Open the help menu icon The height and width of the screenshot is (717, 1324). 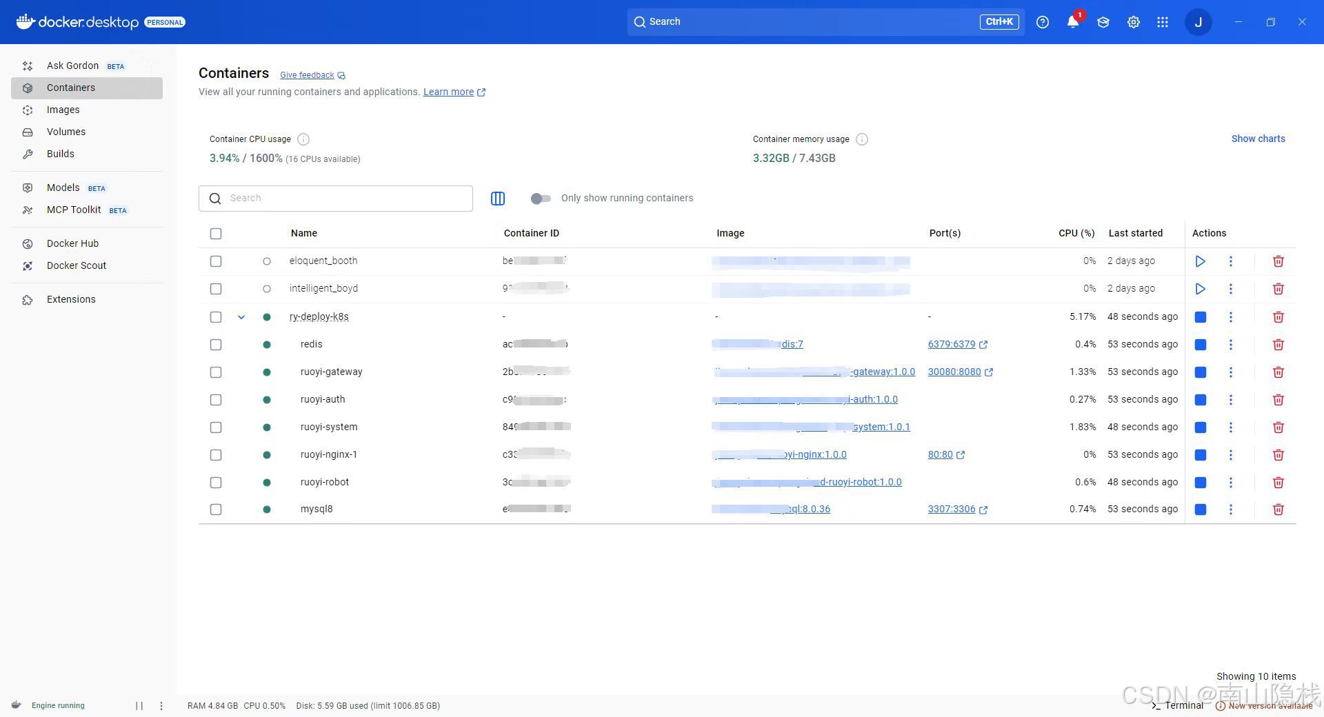click(1043, 22)
